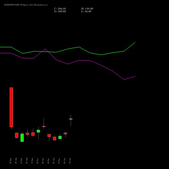Viewport: 169px width, 169px height.
Task: Click the 26 Aug date label
Action: click(16, 161)
